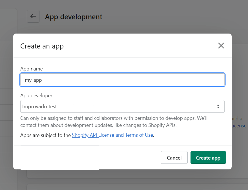This screenshot has width=248, height=190.
Task: Open the App developer selector
Action: coord(122,106)
